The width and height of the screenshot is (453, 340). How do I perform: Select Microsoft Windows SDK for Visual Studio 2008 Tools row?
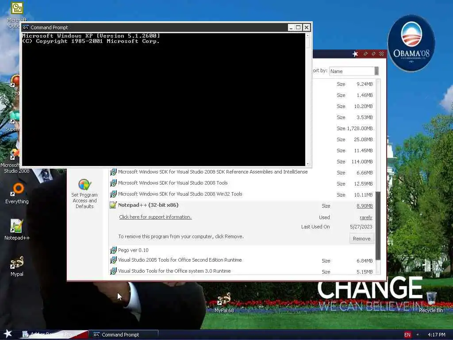(242, 183)
